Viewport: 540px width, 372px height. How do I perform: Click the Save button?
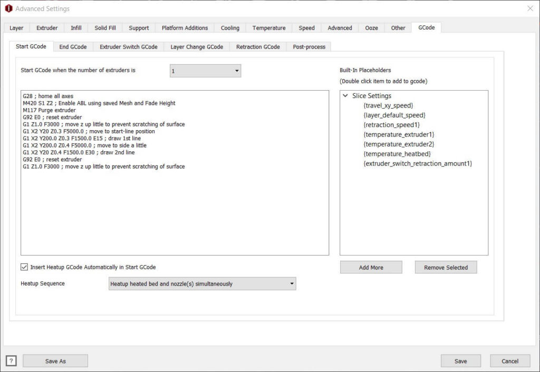click(x=461, y=361)
